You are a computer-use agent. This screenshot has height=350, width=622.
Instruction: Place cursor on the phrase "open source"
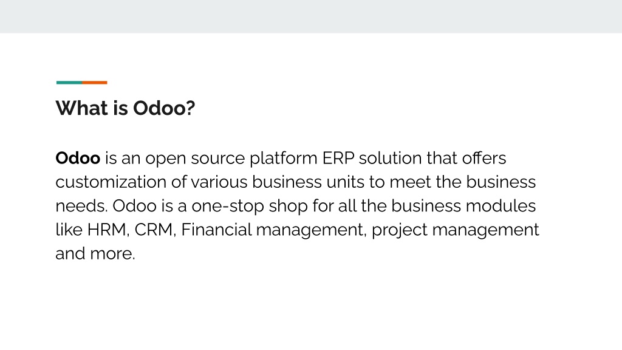pos(195,159)
